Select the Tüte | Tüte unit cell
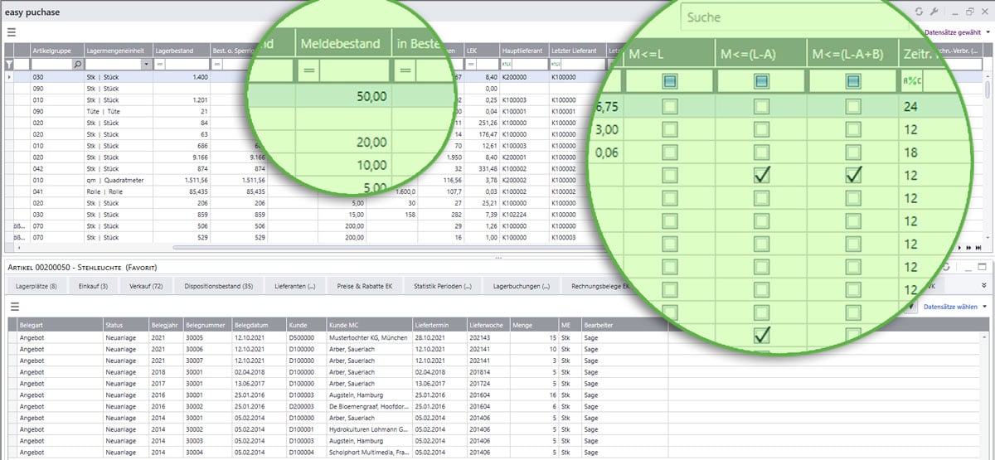The image size is (995, 460). click(x=119, y=111)
